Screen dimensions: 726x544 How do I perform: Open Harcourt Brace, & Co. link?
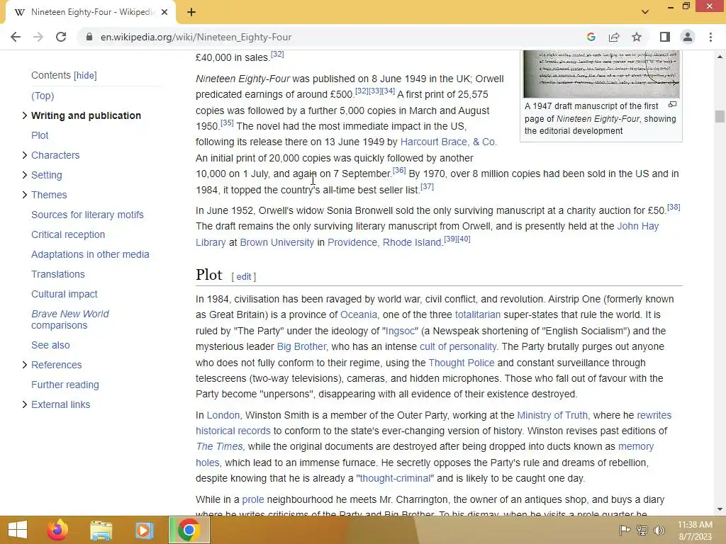[x=449, y=142]
